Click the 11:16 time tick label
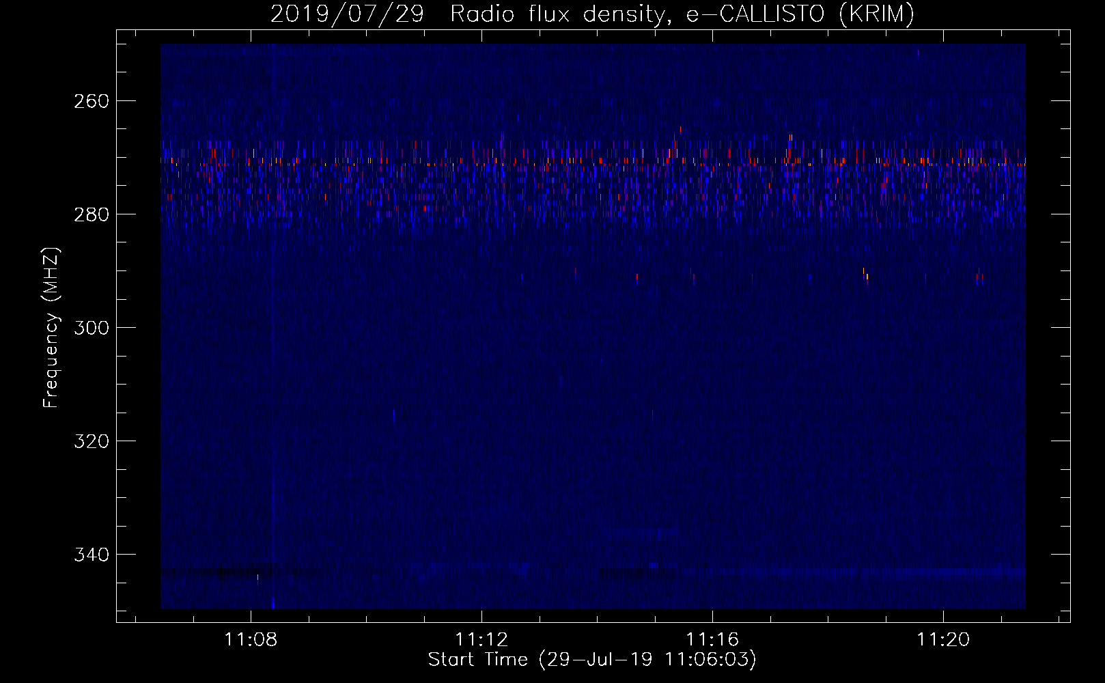This screenshot has height=683, width=1105. 712,639
